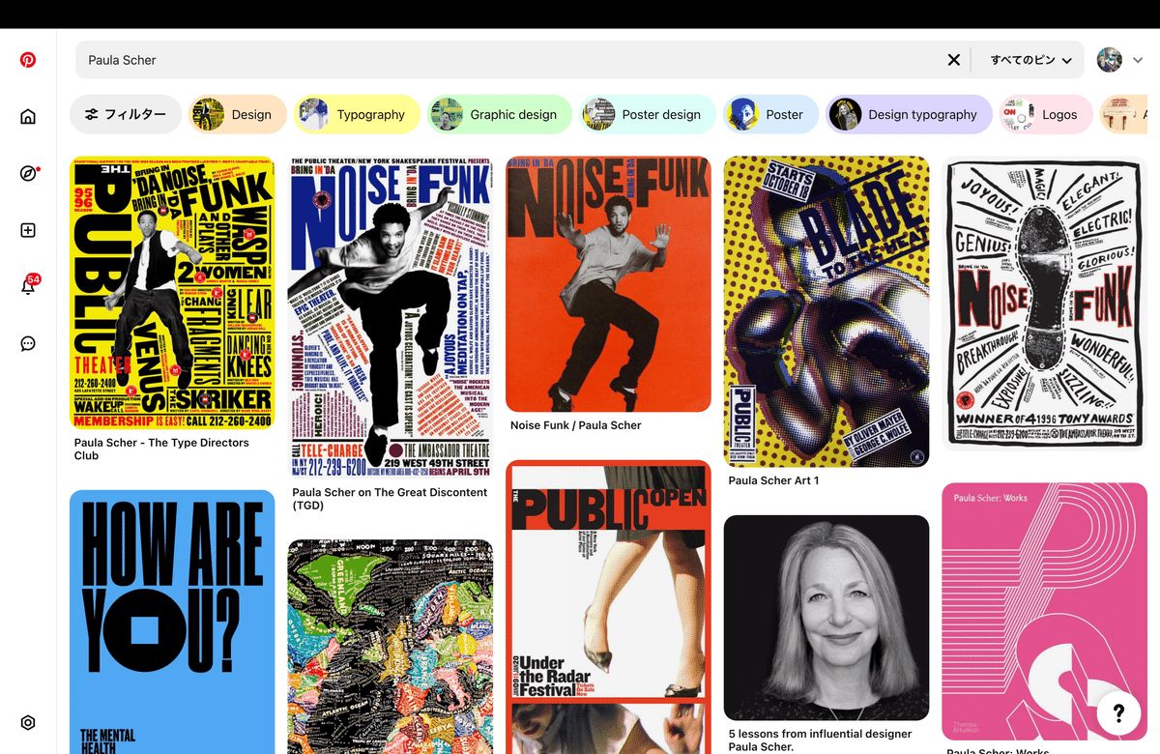Click the Create plus icon
The width and height of the screenshot is (1160, 754).
pos(28,230)
